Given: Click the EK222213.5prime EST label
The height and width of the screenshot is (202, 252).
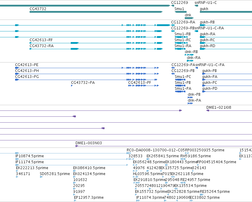Looking at the screenshot, I should pyautogui.click(x=32, y=168).
